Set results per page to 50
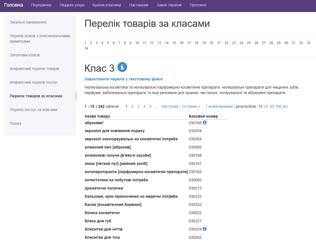Viewport: 316px width, 245px height. (272, 106)
